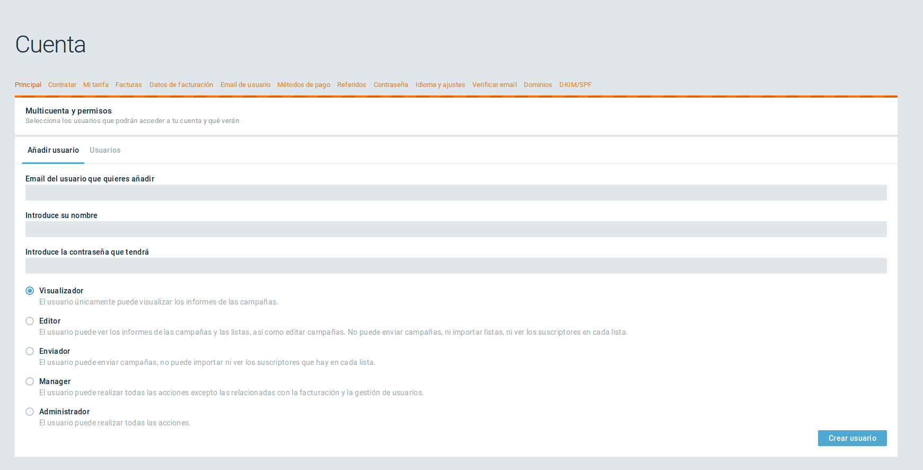Go to the Principal account section
923x470 pixels.
28,85
